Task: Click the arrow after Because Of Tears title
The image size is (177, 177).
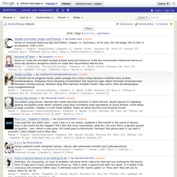Action: (x=37, y=57)
